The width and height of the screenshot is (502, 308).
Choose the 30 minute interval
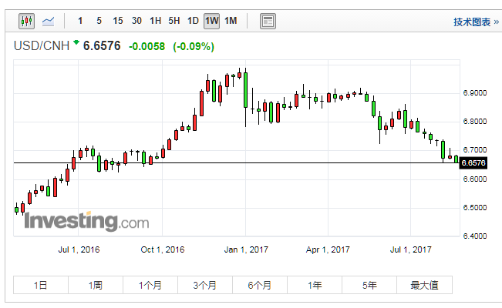coord(136,21)
